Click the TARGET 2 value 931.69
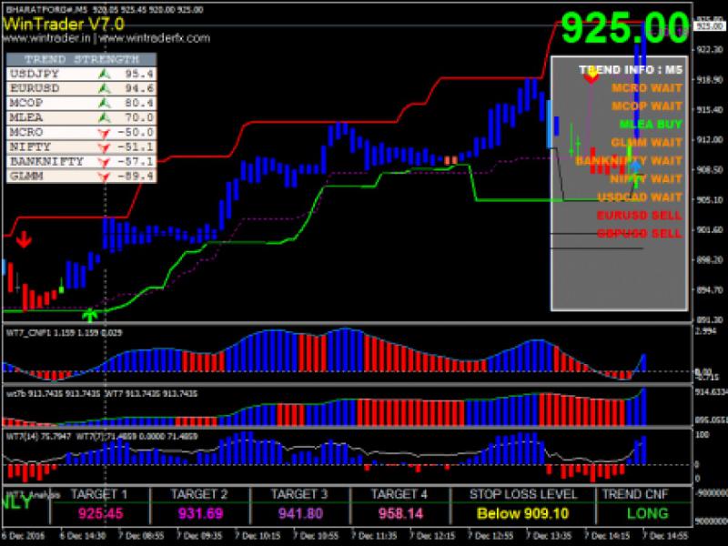Viewport: 728px width, 546px height. click(200, 513)
